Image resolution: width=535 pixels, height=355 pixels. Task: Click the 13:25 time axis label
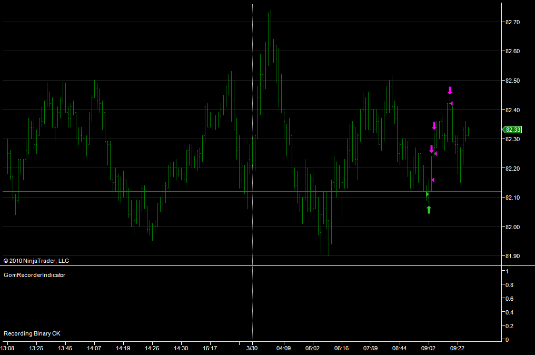[36, 348]
